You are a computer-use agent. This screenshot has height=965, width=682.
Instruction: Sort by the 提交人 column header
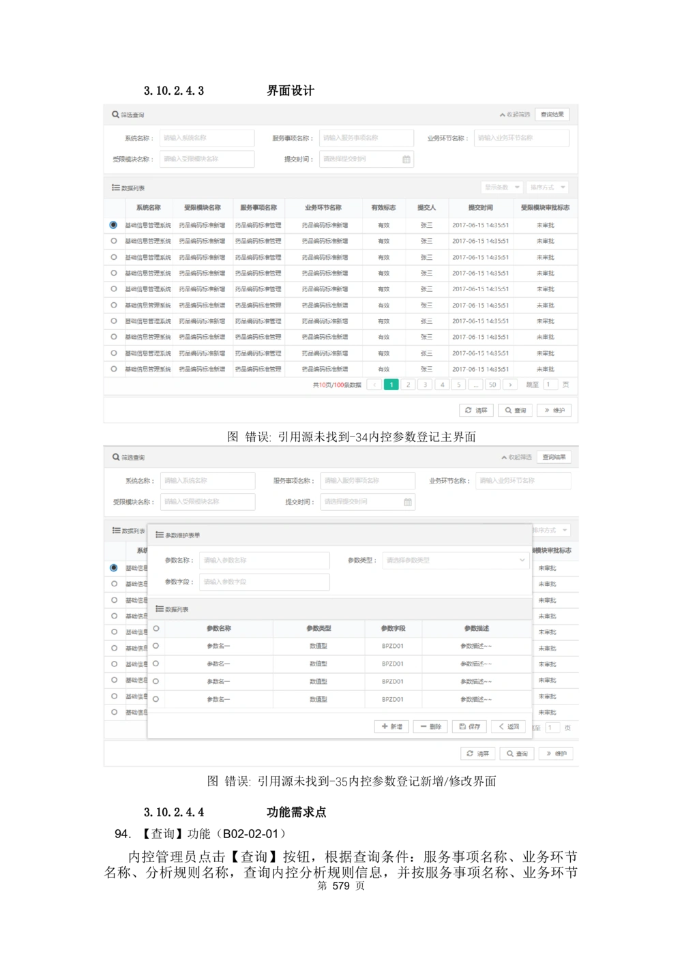tap(426, 207)
